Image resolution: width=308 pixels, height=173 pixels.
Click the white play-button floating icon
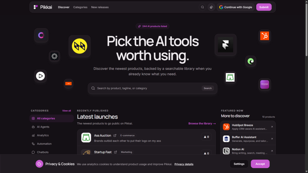coord(41,76)
